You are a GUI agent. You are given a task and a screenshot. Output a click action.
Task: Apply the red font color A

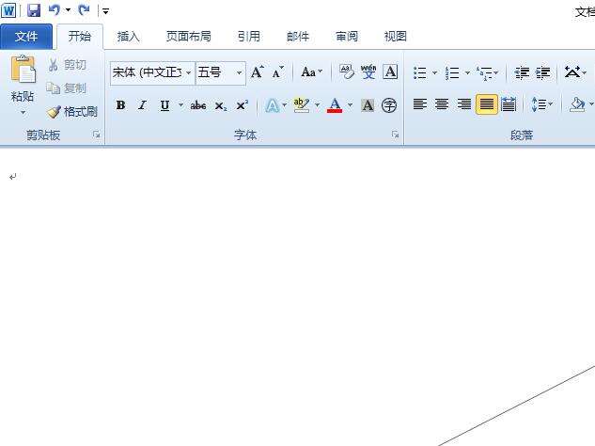tap(335, 105)
